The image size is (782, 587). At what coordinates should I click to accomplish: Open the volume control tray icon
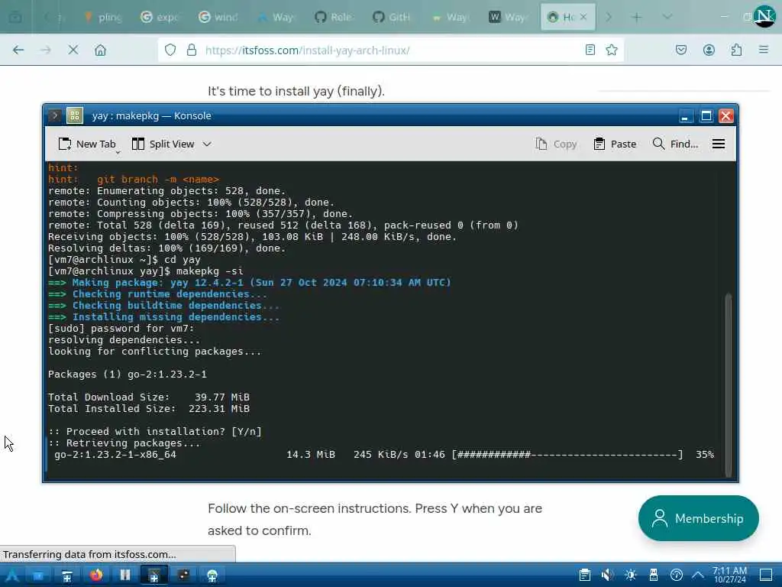click(607, 576)
